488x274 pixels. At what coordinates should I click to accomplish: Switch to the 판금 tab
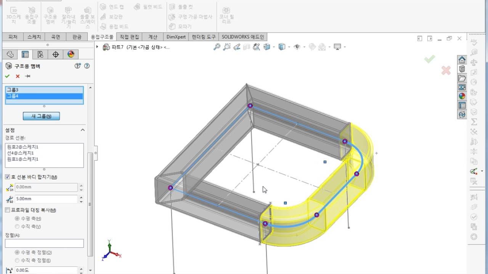point(77,37)
